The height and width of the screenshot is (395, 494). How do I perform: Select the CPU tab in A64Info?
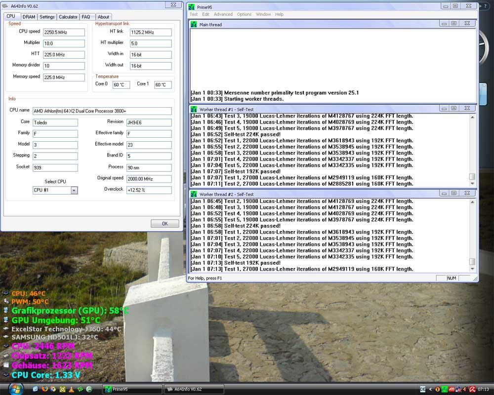pos(11,16)
